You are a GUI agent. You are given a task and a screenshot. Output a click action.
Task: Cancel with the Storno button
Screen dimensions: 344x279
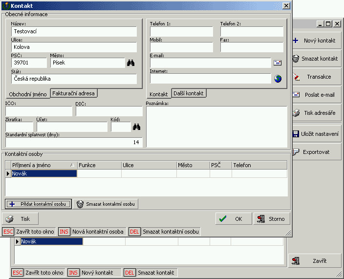(x=272, y=219)
